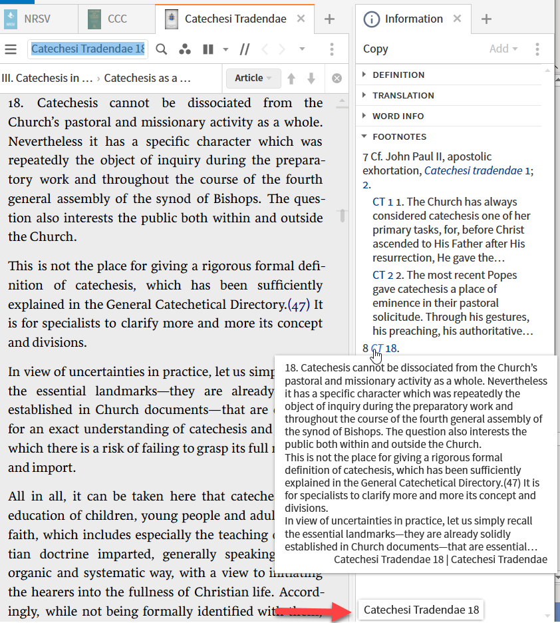Close the Catechesi Tradendae tab

tap(301, 19)
